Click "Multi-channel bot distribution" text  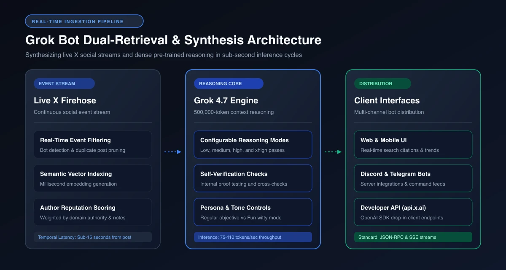(x=389, y=112)
